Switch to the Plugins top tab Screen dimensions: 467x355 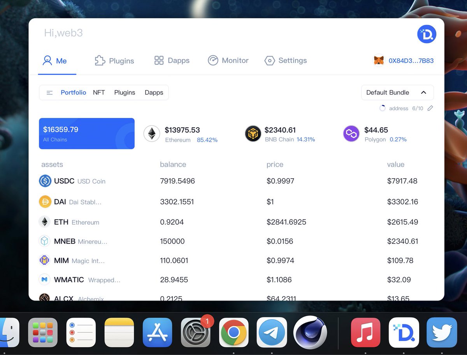pos(114,61)
